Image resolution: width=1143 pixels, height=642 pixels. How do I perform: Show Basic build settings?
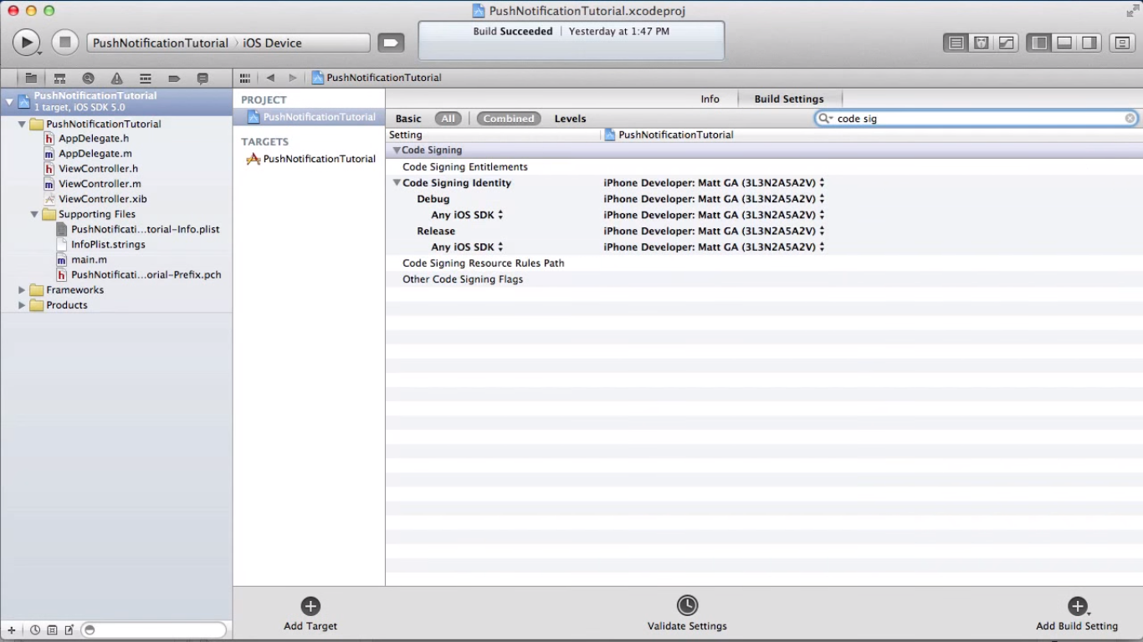(408, 119)
